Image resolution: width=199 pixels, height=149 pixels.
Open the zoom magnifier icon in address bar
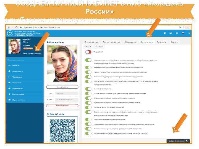180,27
